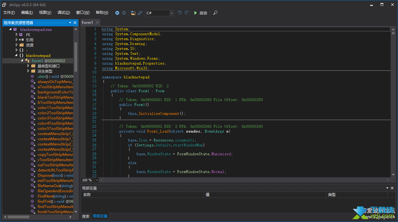Image resolution: width=398 pixels, height=222 pixels.
Task: Click the 引用 references icon
Action: point(21,40)
